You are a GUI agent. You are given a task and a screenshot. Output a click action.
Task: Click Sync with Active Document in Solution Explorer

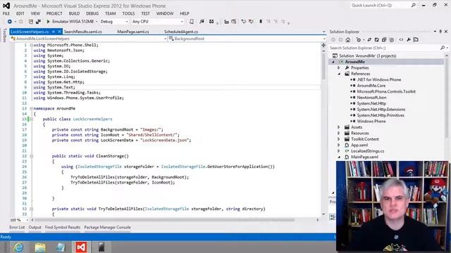coord(369,40)
